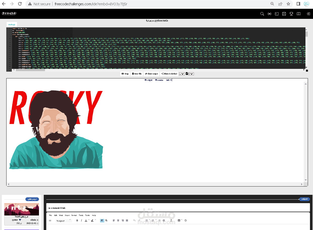313x230 pixels.
Task: Open the editor Help menu
Action: 94,215
